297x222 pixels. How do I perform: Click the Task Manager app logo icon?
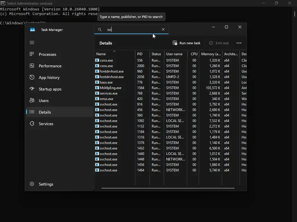pos(32,30)
